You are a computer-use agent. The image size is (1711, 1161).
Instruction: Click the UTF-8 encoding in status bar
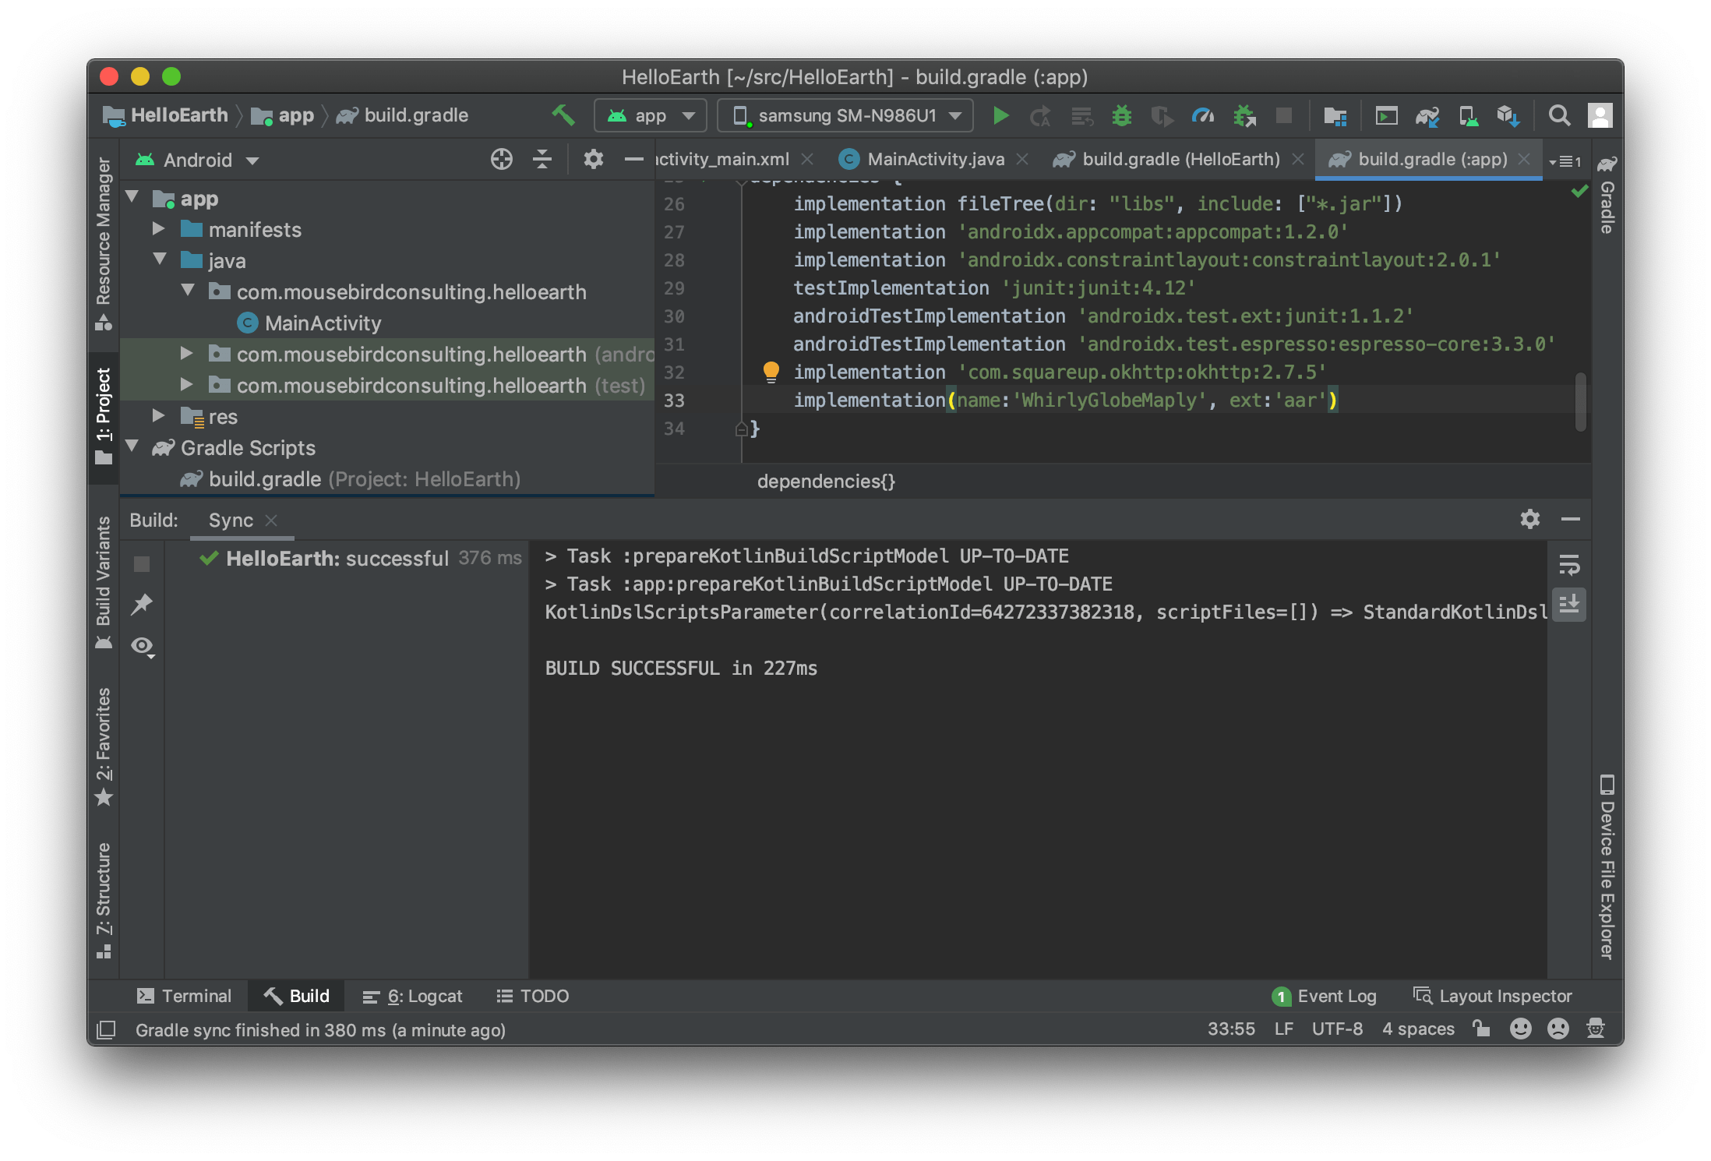[1337, 1029]
